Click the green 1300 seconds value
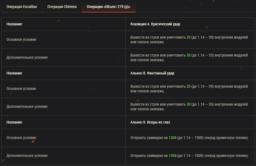Viewport: 256px width, 166px height. [x=172, y=138]
